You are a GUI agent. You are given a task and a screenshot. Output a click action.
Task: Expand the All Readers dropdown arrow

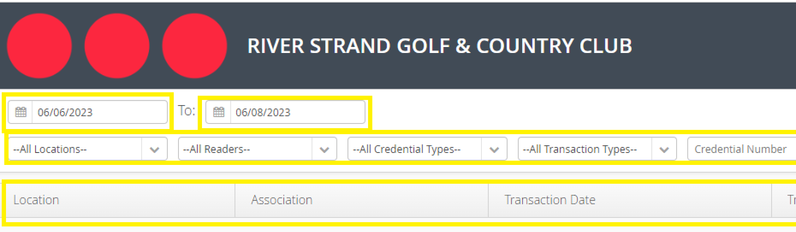324,150
